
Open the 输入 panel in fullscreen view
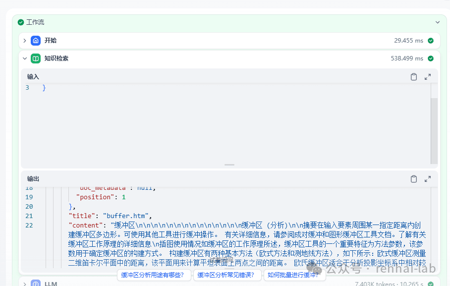427,76
